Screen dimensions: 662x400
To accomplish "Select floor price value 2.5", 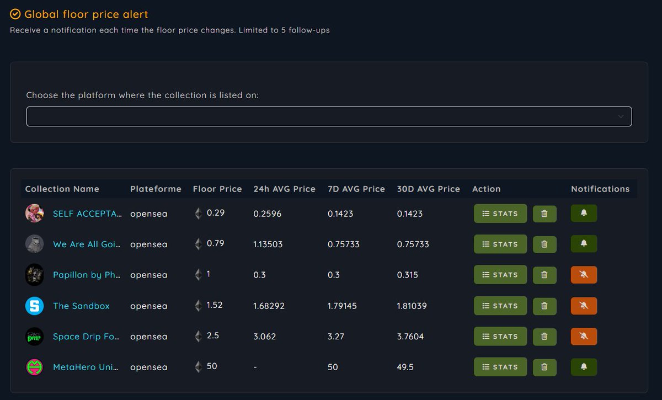I will [213, 335].
